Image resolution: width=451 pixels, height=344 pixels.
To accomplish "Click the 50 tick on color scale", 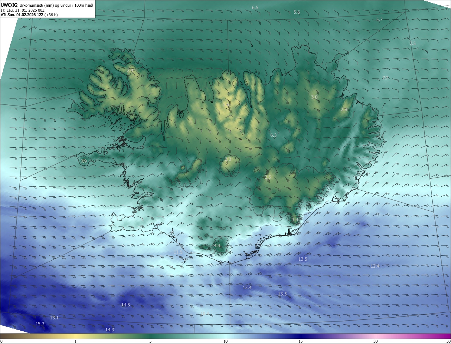I will (x=448, y=341).
